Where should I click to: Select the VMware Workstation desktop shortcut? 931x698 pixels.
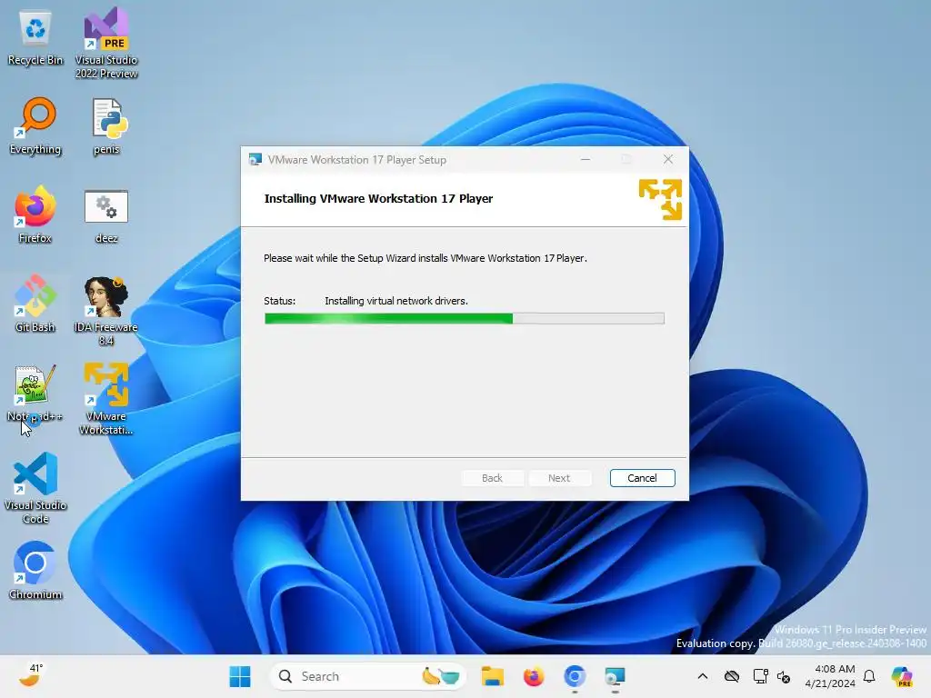[x=106, y=399]
